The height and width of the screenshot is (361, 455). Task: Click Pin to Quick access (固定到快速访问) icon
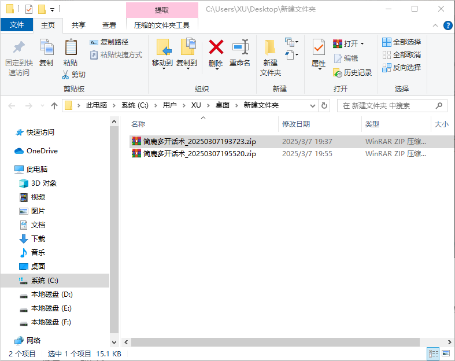click(19, 47)
